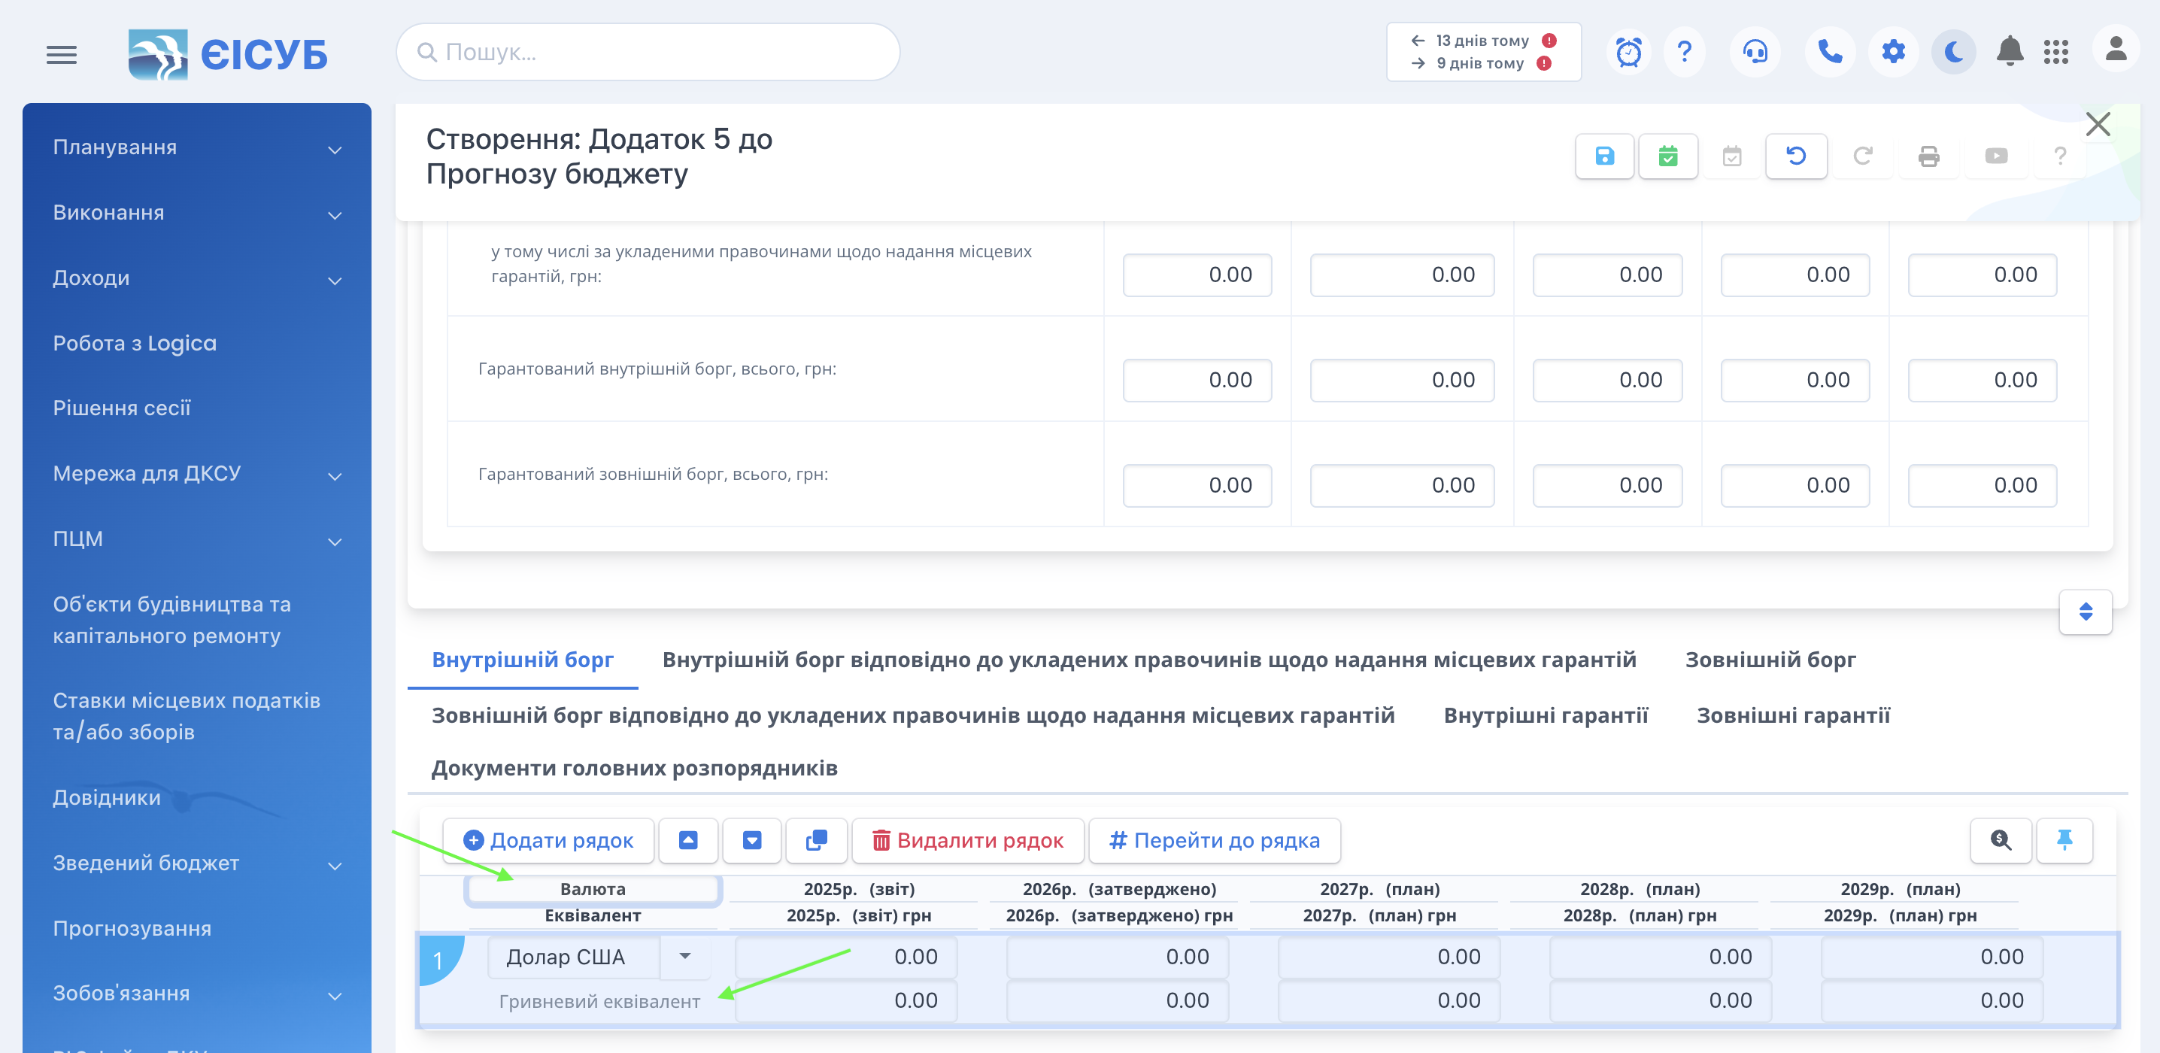This screenshot has height=1053, width=2160.
Task: Open the help question mark in header
Action: [1685, 52]
